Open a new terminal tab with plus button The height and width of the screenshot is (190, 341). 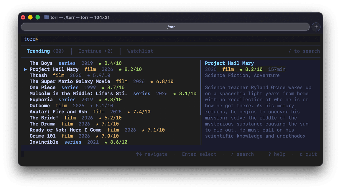316,27
